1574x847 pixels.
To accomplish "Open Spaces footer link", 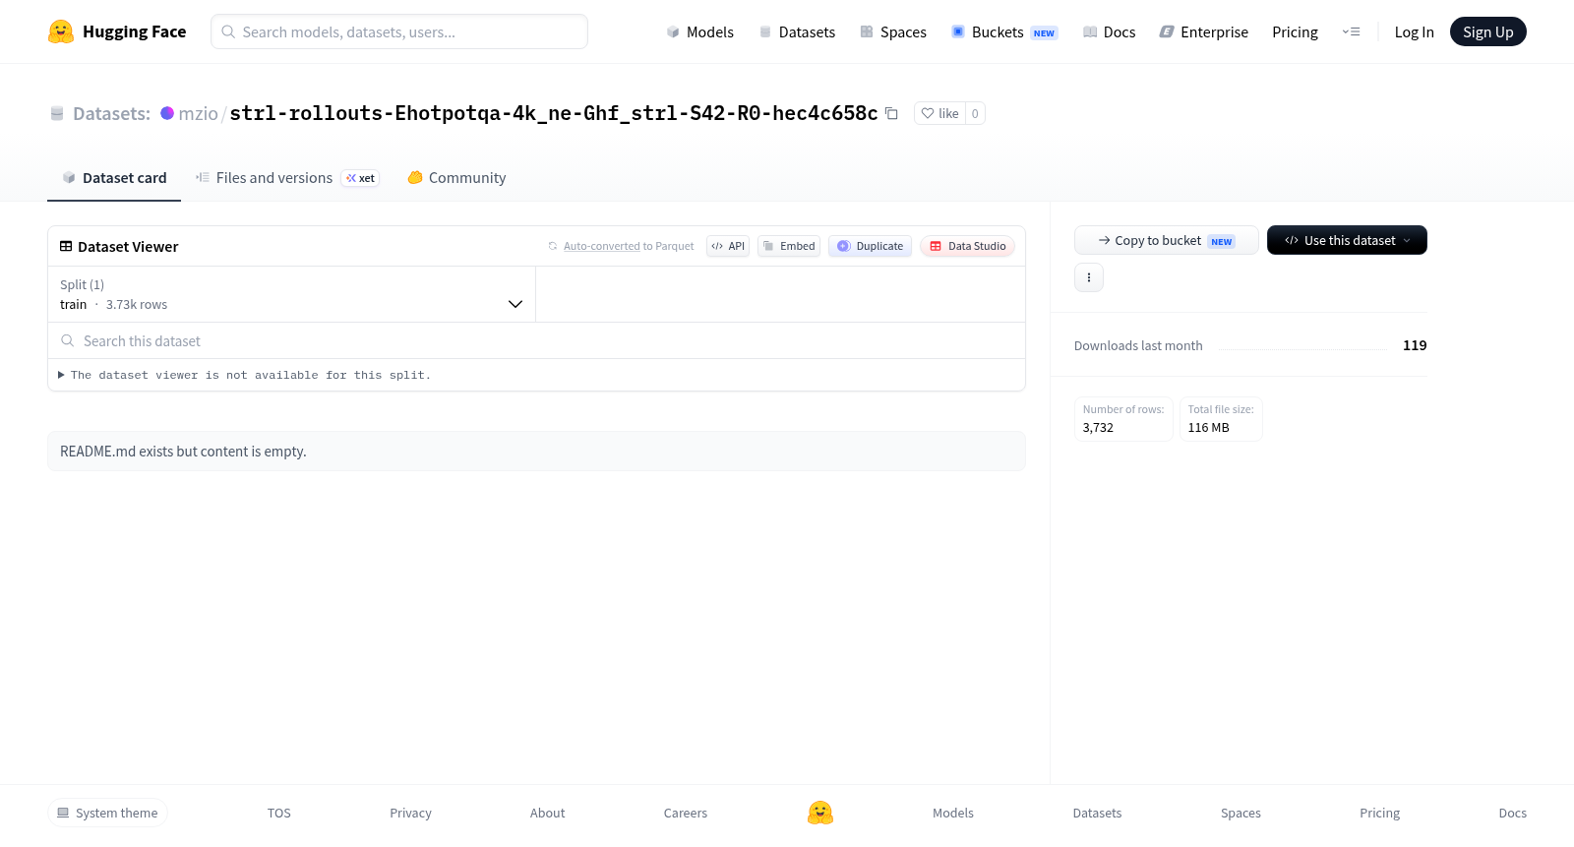I will pos(1241,813).
